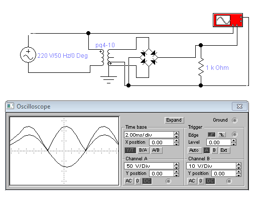
Task: Select the 1 k Ohm resistor symbol
Action: [x=201, y=67]
